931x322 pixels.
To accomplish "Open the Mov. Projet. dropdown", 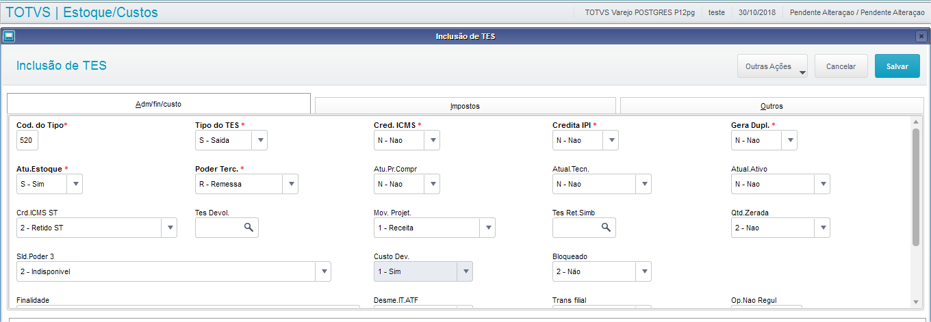I will point(487,228).
